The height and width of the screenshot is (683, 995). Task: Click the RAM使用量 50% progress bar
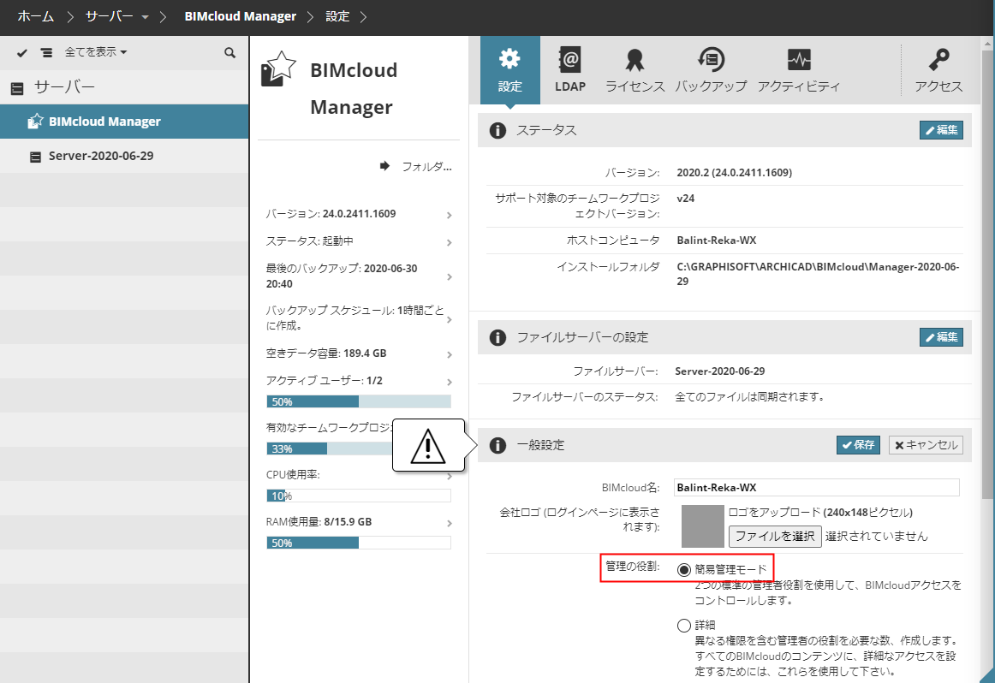pyautogui.click(x=359, y=543)
